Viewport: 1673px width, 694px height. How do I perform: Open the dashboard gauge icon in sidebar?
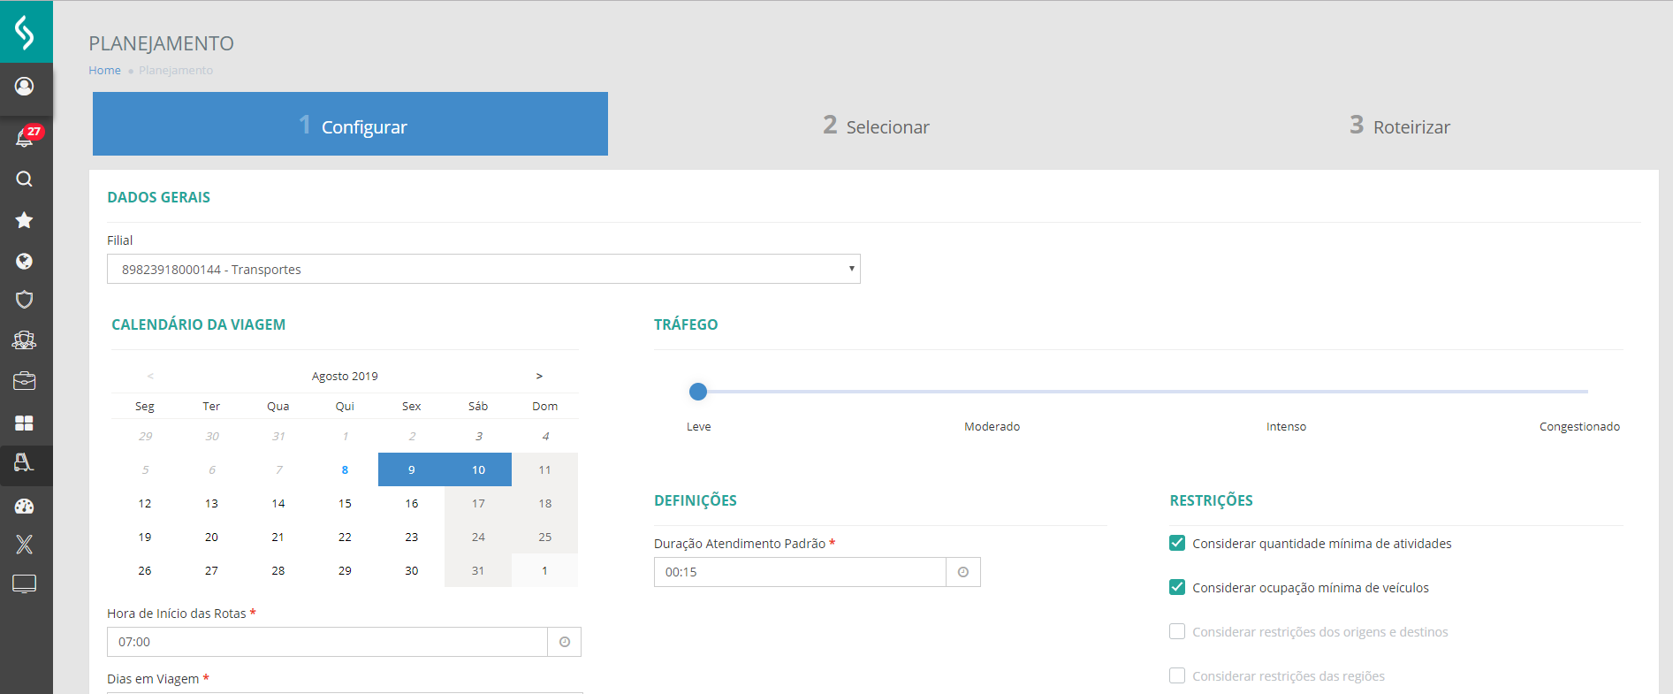(x=25, y=507)
